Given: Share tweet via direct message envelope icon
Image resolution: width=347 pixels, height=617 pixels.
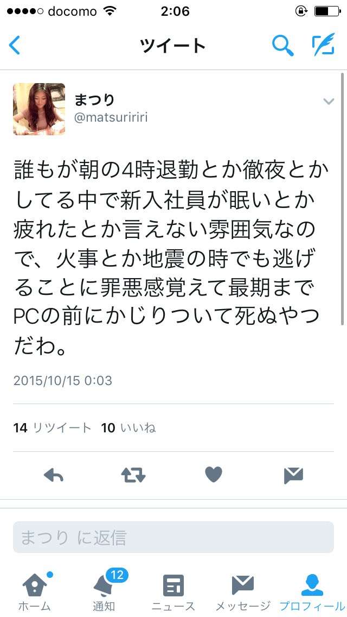Looking at the screenshot, I should pos(293,475).
